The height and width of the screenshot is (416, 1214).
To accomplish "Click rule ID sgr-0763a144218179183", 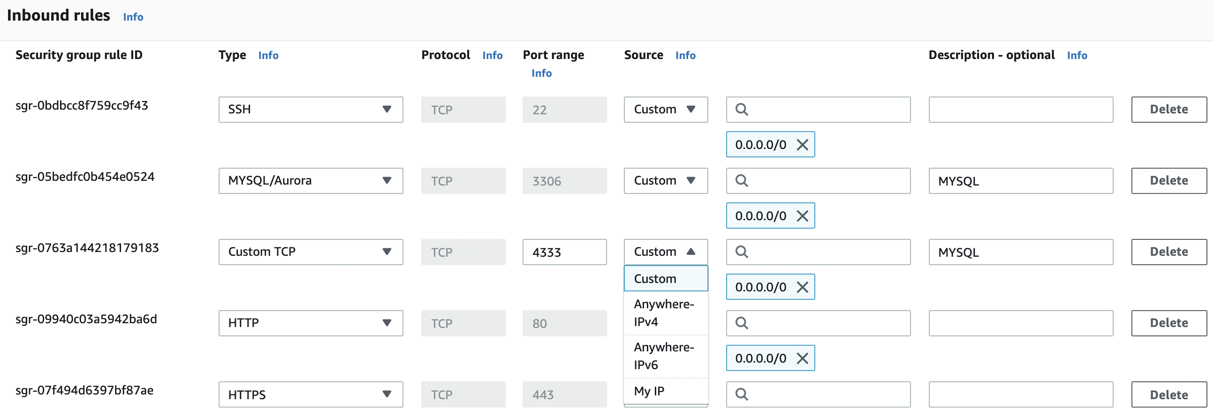I will click(x=87, y=248).
